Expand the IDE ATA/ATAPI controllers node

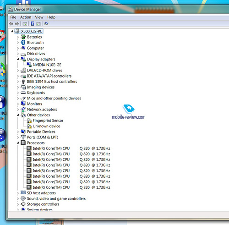[18, 76]
